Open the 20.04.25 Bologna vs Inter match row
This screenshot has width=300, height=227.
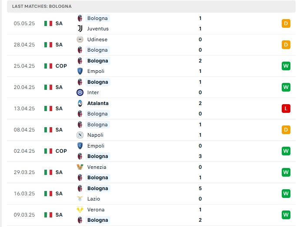click(151, 87)
